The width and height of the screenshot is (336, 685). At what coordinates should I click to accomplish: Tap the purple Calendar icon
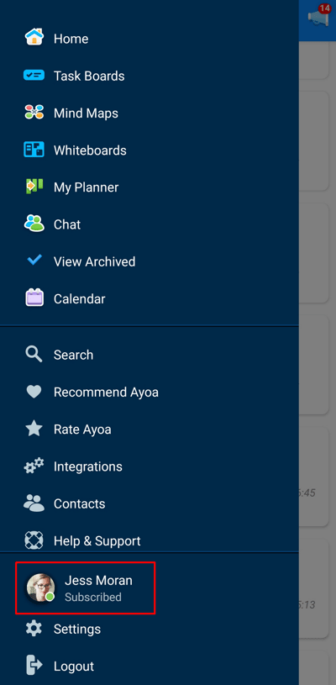pyautogui.click(x=34, y=298)
